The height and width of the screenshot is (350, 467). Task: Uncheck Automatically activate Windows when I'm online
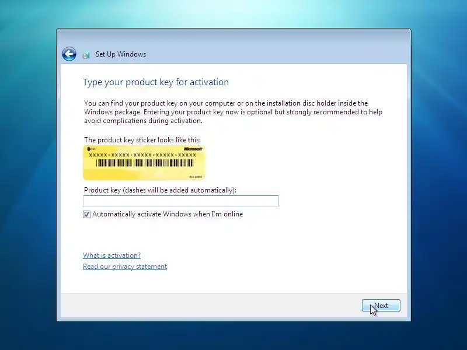click(86, 214)
